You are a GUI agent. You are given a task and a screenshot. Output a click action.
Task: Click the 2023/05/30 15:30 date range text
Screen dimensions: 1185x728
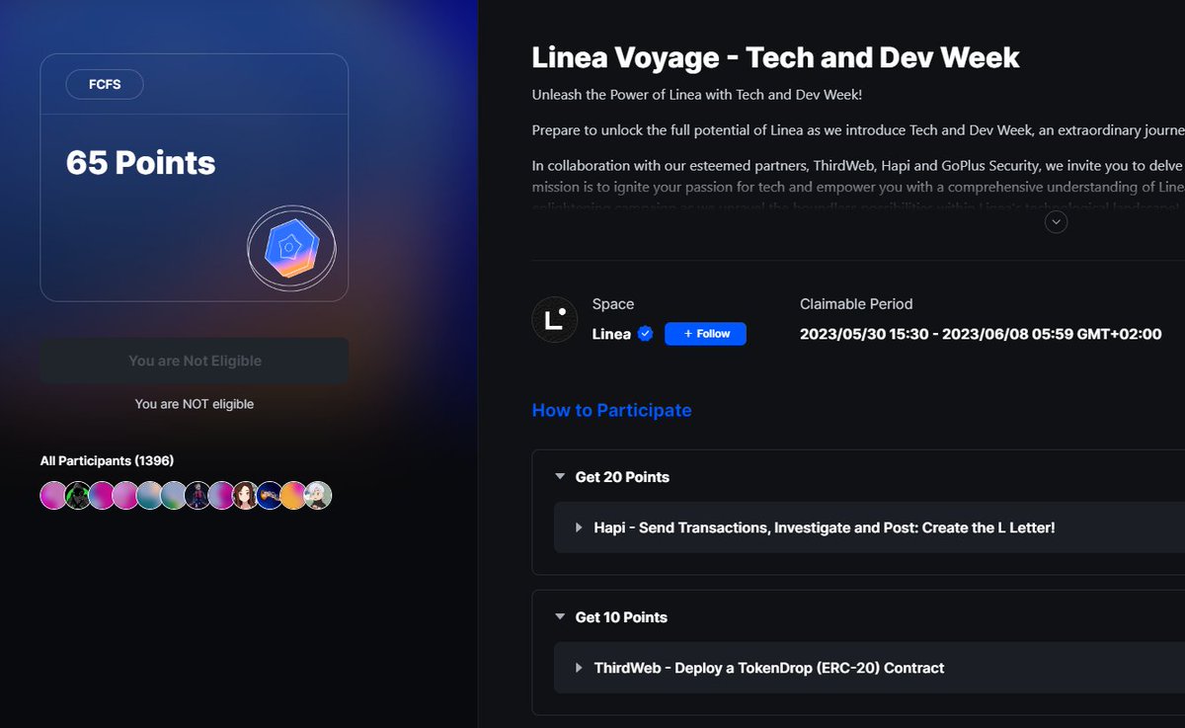click(x=981, y=334)
